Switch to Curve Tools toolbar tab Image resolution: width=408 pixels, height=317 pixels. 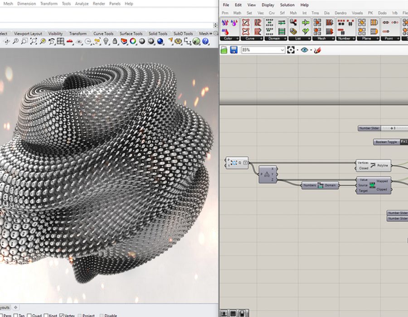point(103,34)
